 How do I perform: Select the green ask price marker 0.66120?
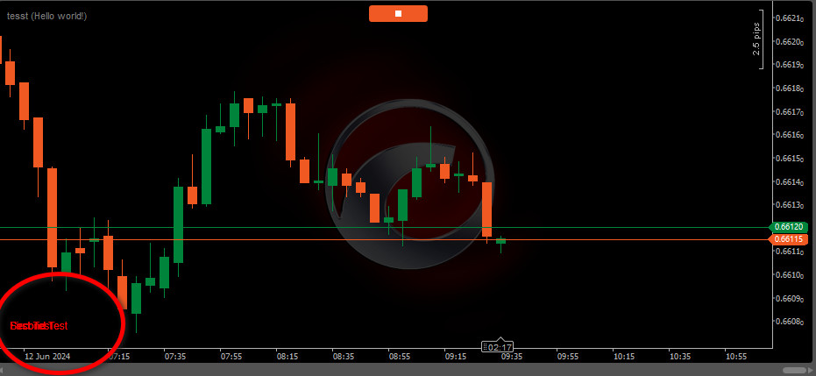789,227
